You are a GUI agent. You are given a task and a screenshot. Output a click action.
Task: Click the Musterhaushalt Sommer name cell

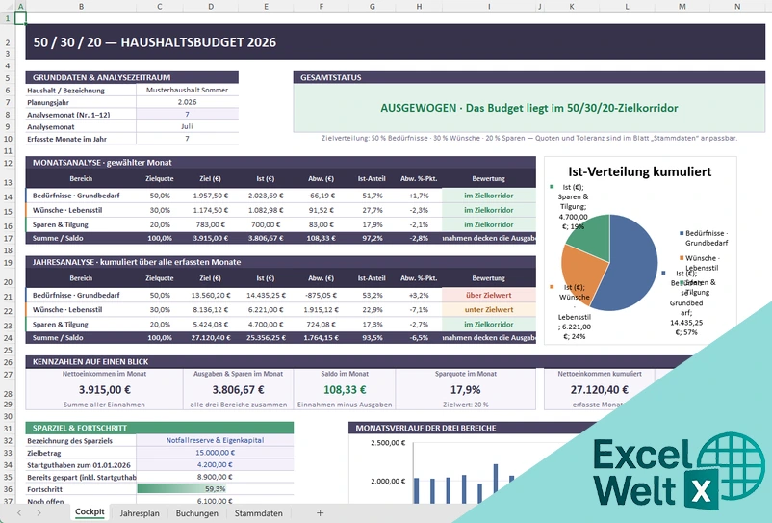click(187, 91)
